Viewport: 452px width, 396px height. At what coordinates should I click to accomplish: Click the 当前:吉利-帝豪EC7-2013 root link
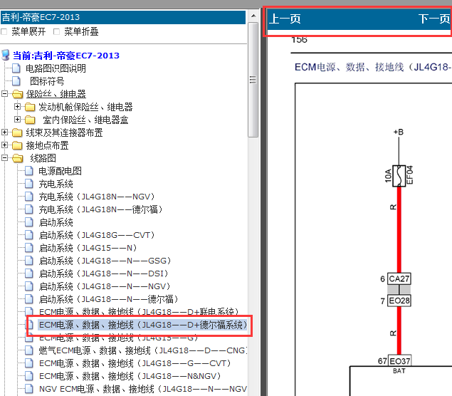point(66,56)
